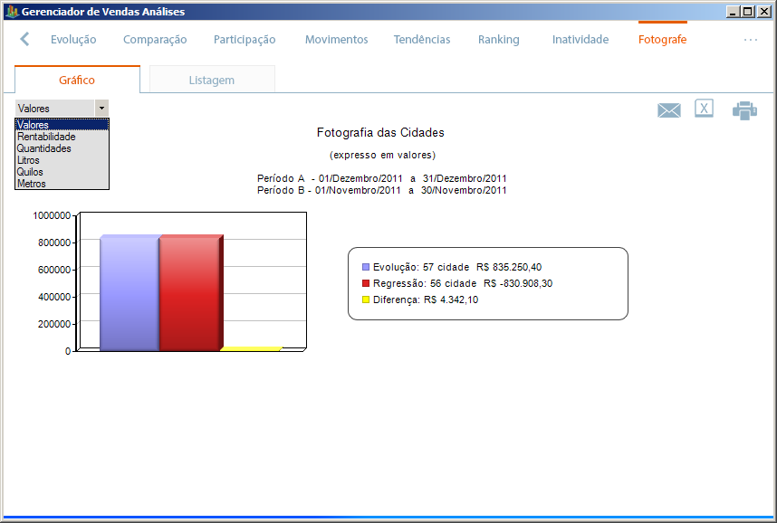
Task: Open the Inatividade tab
Action: pos(580,40)
